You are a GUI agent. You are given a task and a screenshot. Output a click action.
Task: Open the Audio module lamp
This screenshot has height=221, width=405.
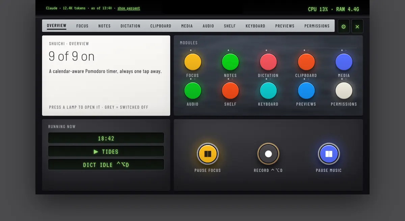(x=193, y=91)
